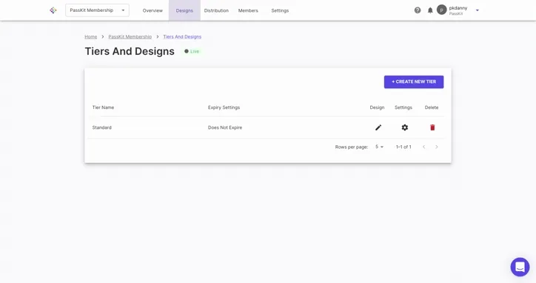Switch to the Designs tab
The width and height of the screenshot is (536, 283).
[x=184, y=10]
